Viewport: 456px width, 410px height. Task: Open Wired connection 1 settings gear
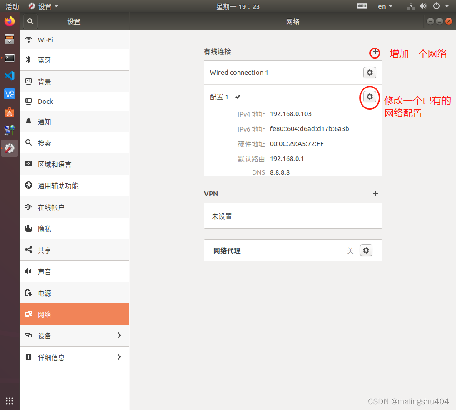coord(369,73)
